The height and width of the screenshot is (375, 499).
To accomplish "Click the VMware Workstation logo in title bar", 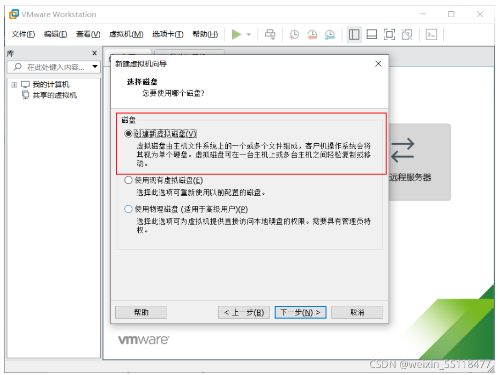I will point(14,14).
